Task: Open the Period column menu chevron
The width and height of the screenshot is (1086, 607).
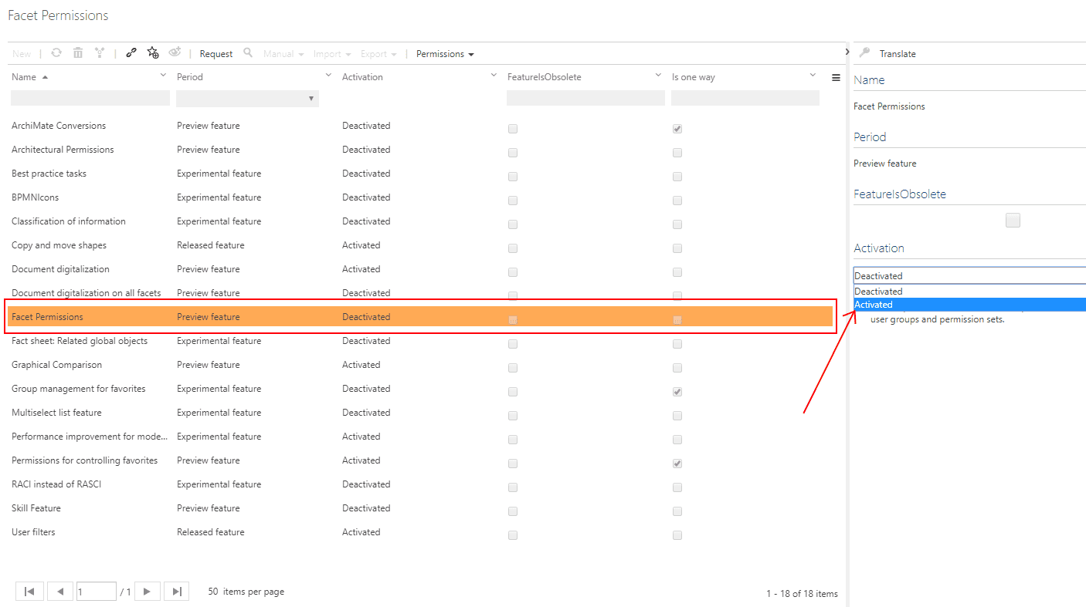Action: [328, 76]
